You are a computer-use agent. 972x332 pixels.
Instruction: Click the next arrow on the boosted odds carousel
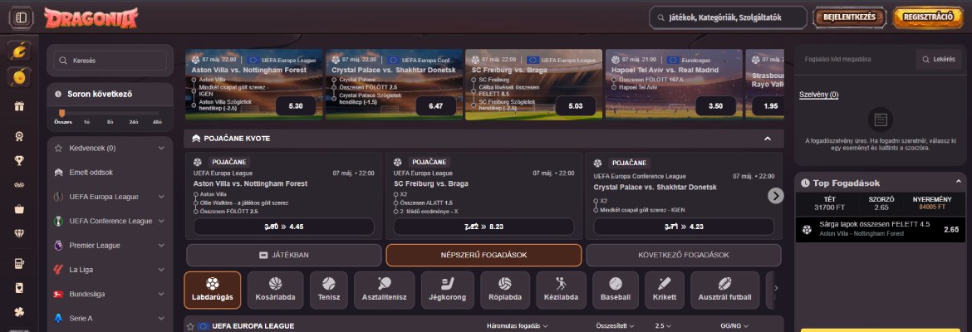pyautogui.click(x=775, y=196)
